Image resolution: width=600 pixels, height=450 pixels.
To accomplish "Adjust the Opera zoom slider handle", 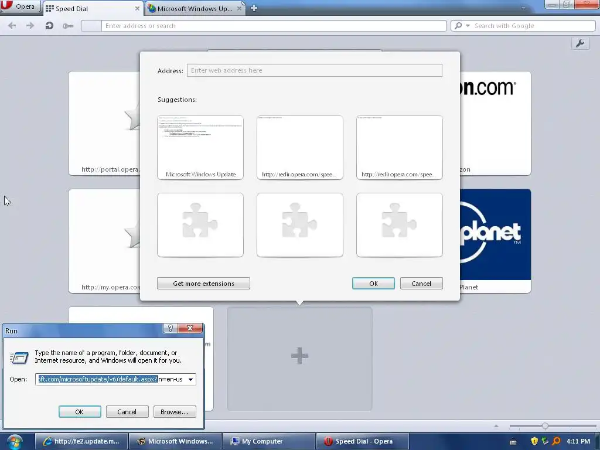I will point(545,425).
